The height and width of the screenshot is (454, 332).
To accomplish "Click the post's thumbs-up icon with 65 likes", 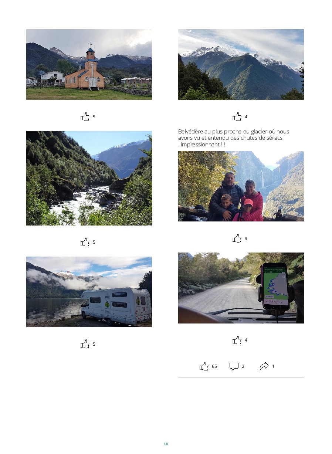I will point(204,366).
